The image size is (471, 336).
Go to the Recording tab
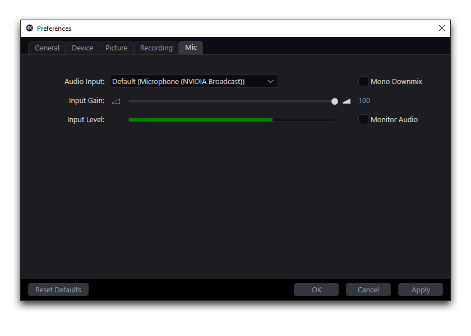click(x=156, y=48)
